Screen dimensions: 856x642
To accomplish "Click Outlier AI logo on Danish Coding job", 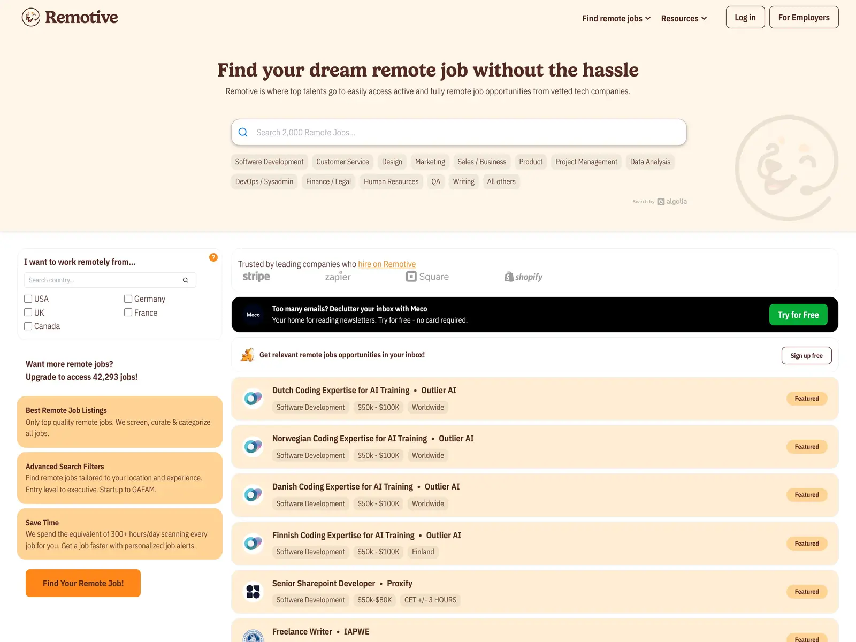I will pos(253,495).
